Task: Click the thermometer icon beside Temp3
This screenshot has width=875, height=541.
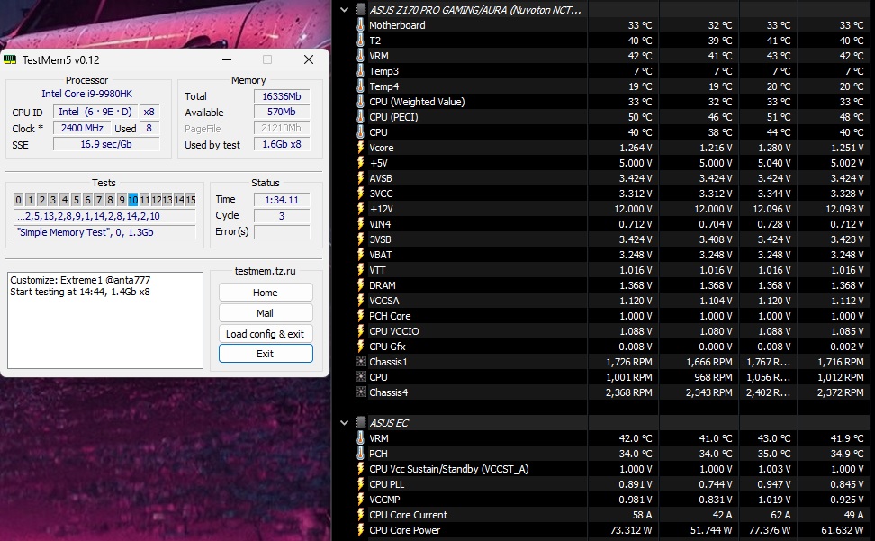Action: (x=360, y=71)
